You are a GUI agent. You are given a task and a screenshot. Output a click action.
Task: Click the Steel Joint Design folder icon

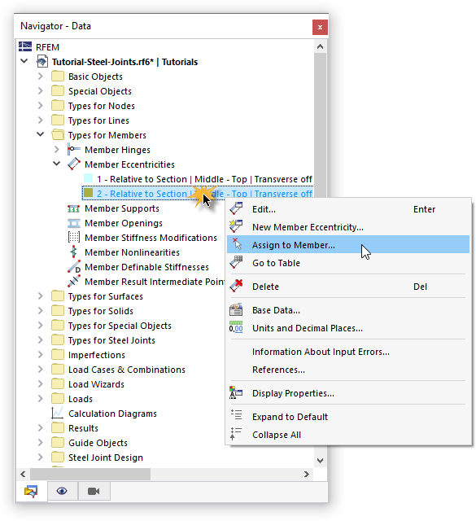click(x=58, y=458)
